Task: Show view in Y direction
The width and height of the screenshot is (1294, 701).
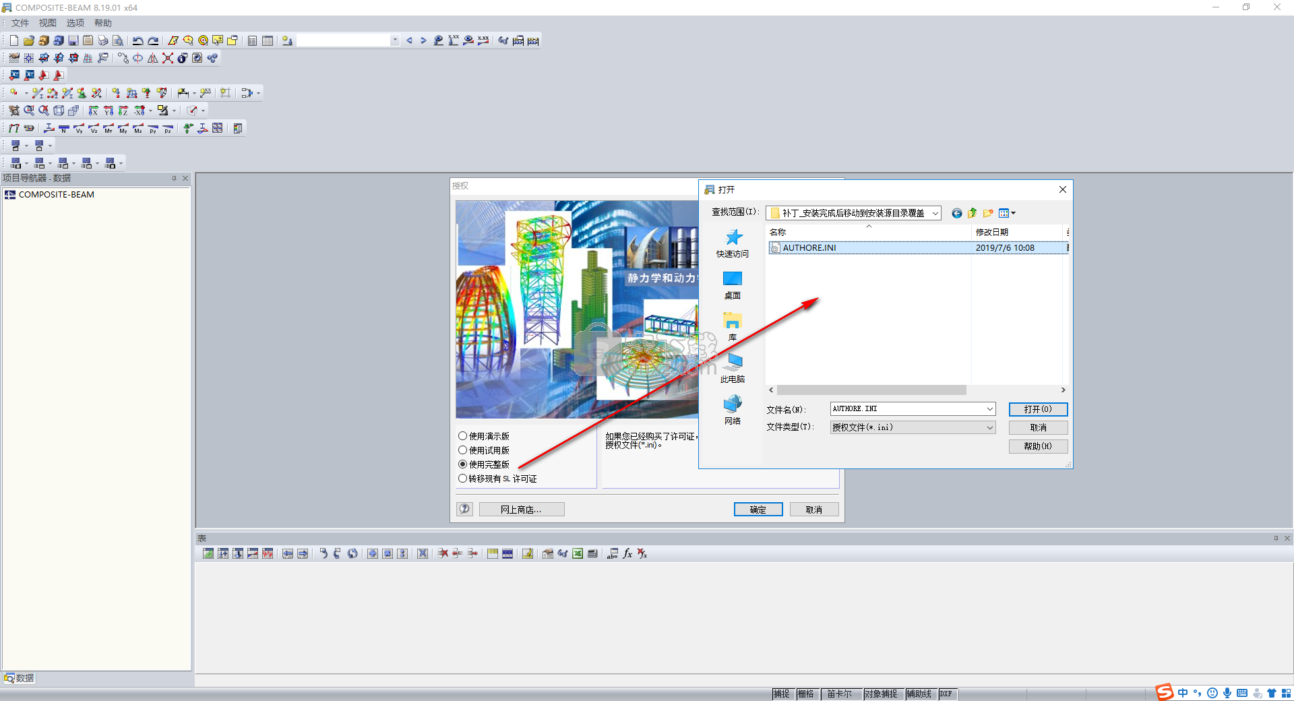Action: [109, 111]
